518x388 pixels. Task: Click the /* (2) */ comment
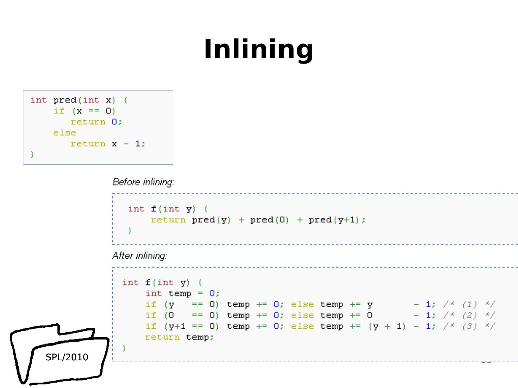[469, 315]
